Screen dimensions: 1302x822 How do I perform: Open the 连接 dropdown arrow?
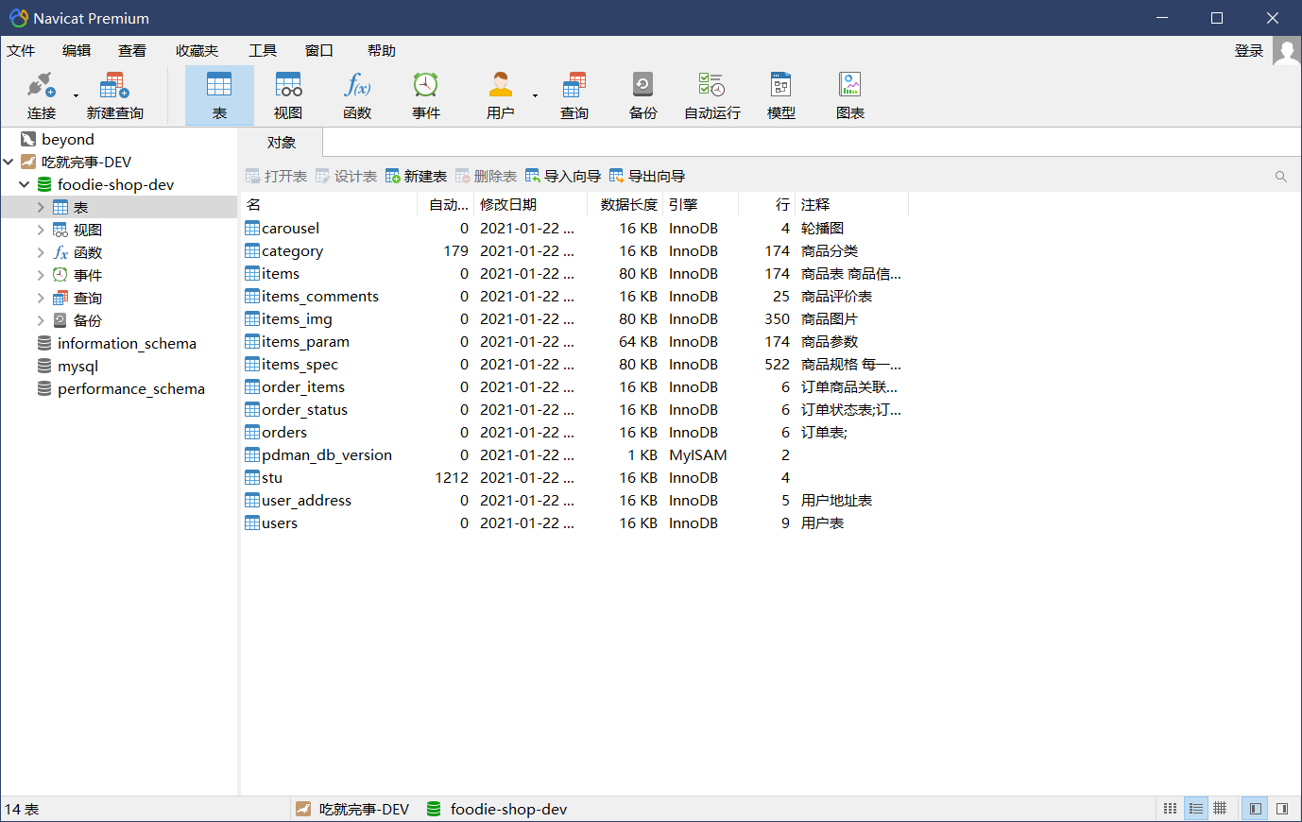[x=76, y=95]
